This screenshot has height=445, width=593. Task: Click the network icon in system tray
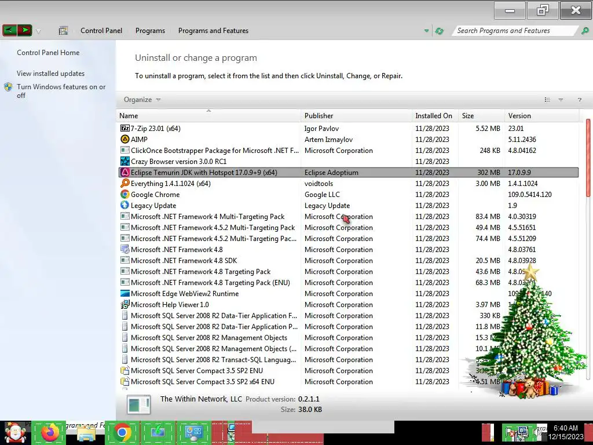pyautogui.click(x=523, y=432)
